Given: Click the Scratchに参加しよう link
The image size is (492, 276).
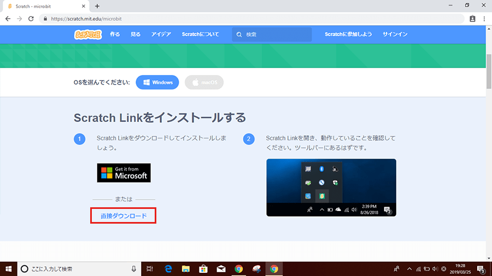Looking at the screenshot, I should click(x=348, y=34).
